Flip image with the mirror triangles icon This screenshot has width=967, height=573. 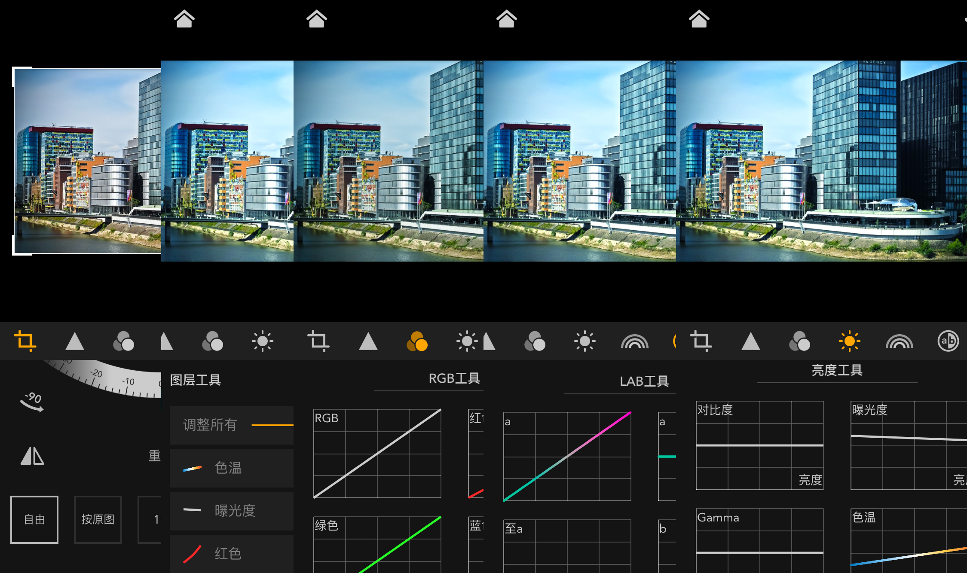pos(32,456)
